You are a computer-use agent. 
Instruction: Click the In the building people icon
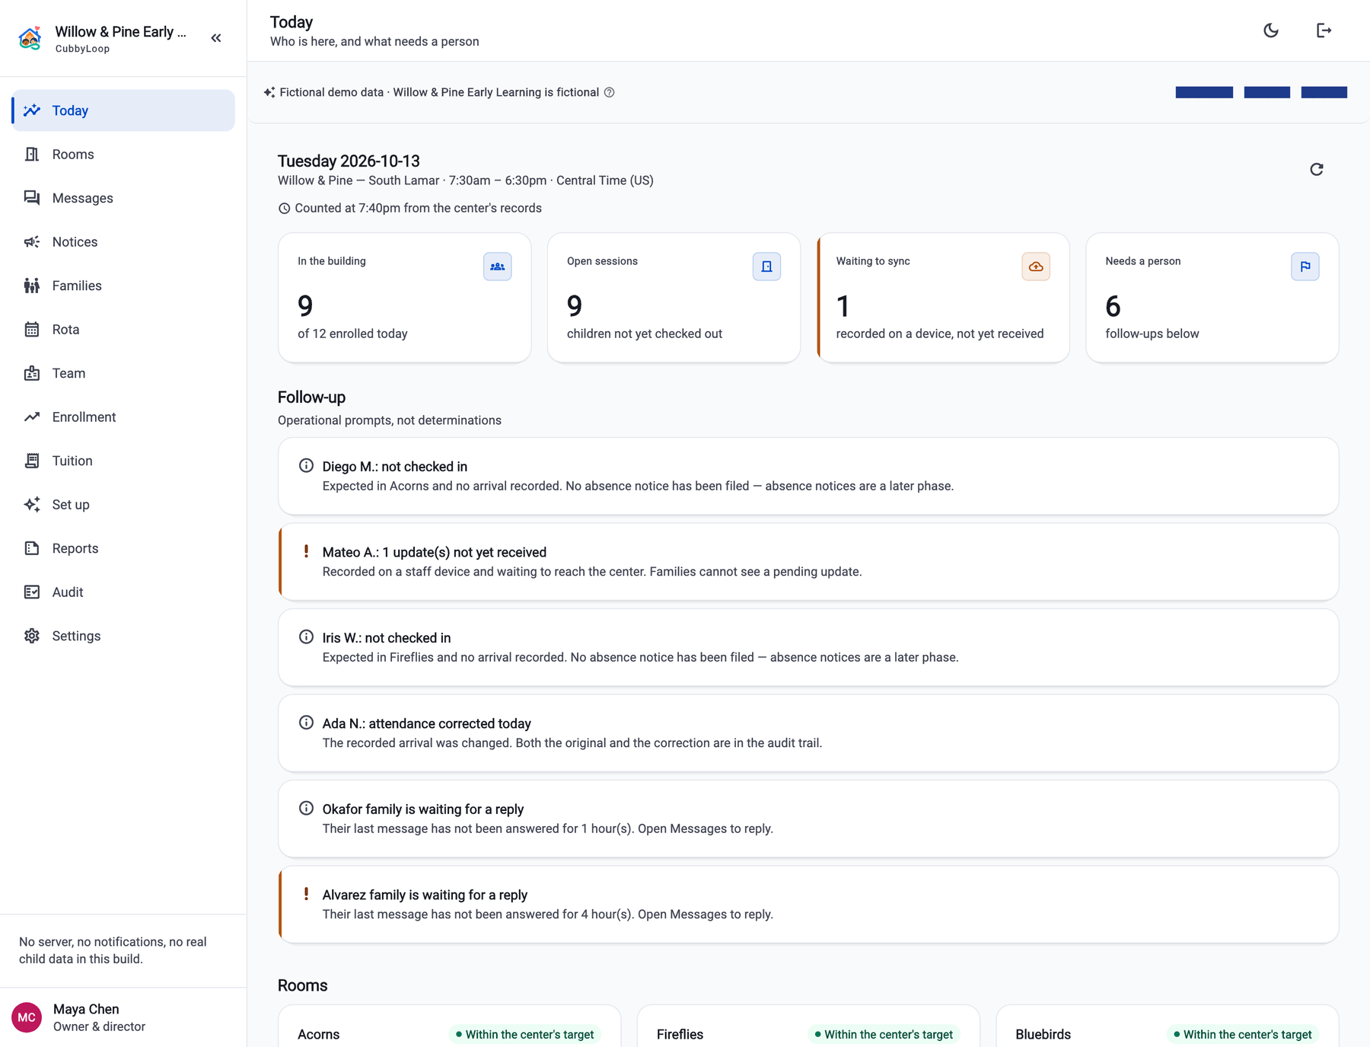point(498,267)
